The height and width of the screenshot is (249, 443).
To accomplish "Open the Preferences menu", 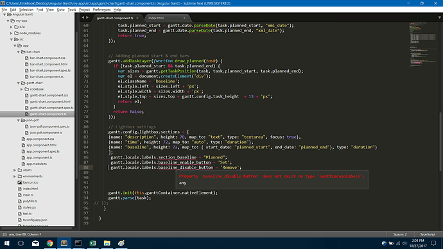I will [x=101, y=10].
